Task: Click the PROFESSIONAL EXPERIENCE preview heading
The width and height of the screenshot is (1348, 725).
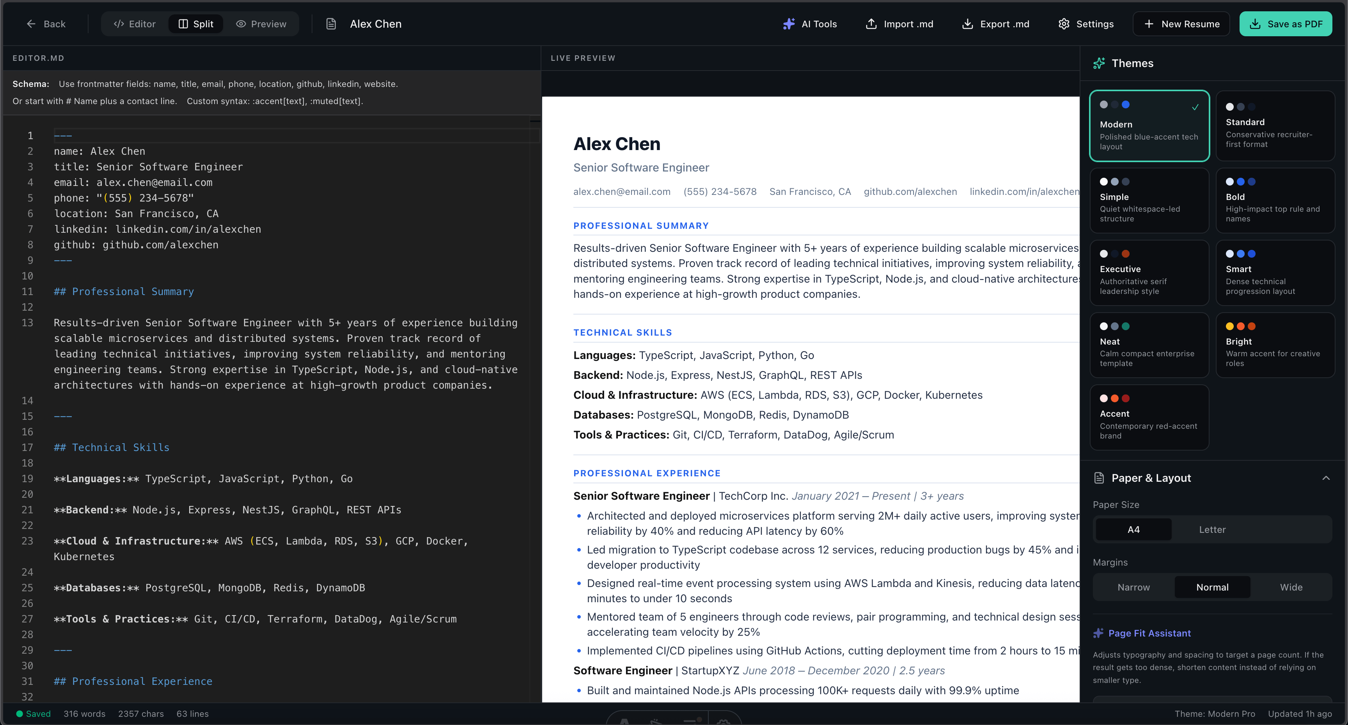Action: point(647,473)
